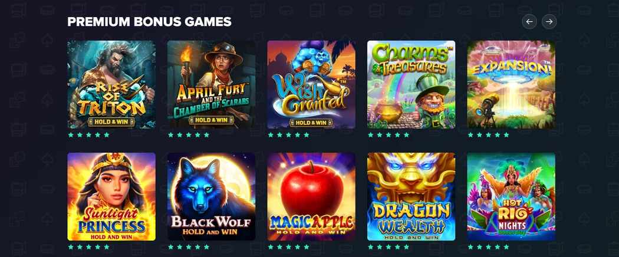Click the fifth star under Rise of Triton
The image size is (619, 257).
[x=107, y=135]
